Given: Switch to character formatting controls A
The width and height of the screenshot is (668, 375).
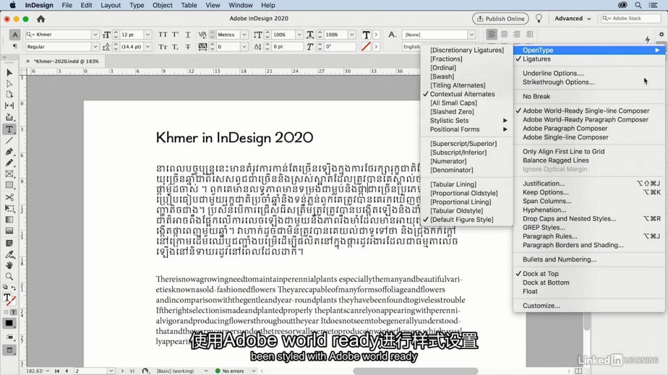Looking at the screenshot, I should click(x=15, y=35).
